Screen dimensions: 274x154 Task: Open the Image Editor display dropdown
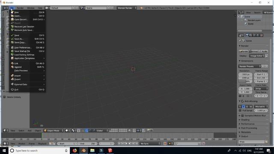click(x=257, y=56)
